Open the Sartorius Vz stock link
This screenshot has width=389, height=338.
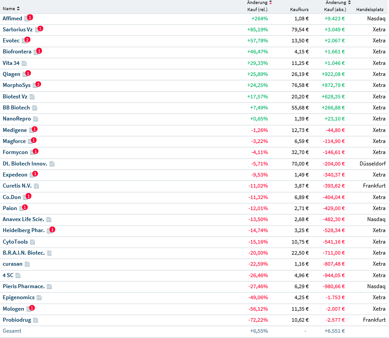(17, 30)
